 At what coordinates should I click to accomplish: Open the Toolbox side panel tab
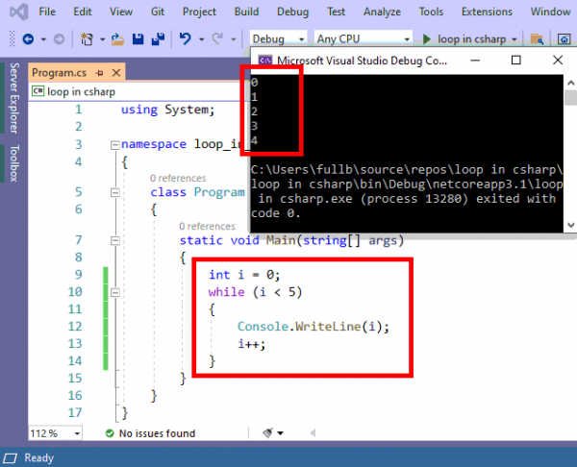click(13, 164)
